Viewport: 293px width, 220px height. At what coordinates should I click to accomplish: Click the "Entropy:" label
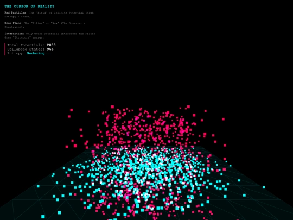point(16,53)
